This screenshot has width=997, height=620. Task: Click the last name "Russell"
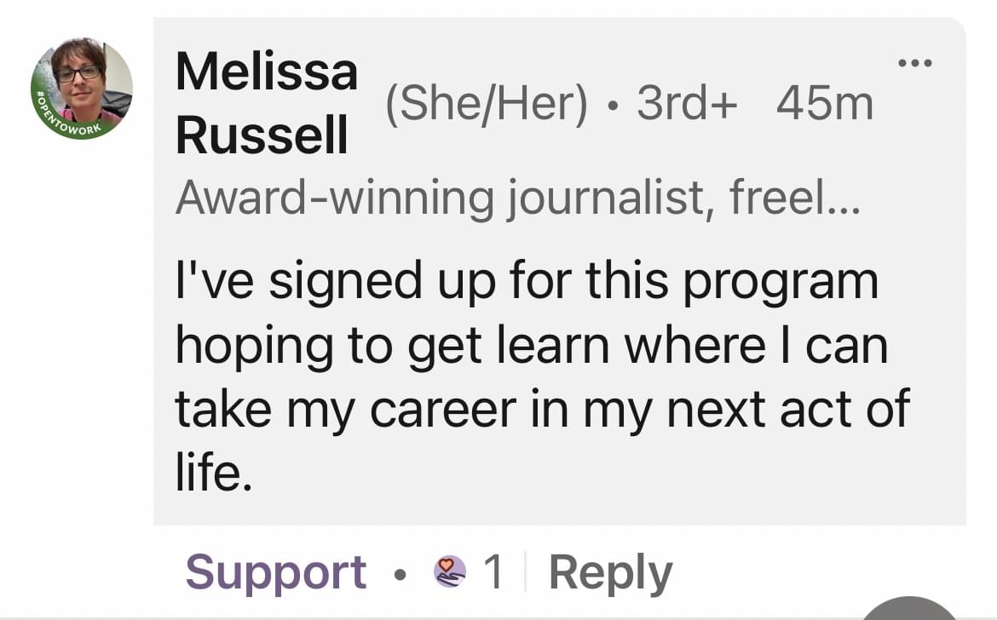pos(262,135)
